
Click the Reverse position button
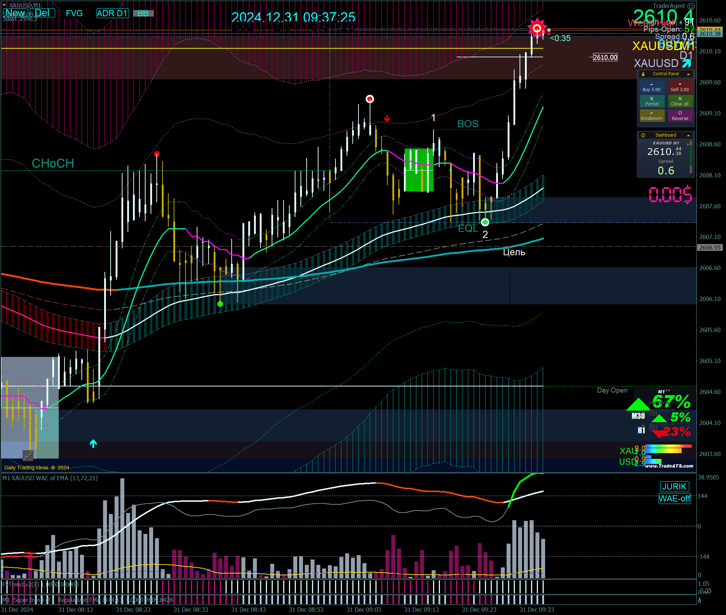coord(680,116)
